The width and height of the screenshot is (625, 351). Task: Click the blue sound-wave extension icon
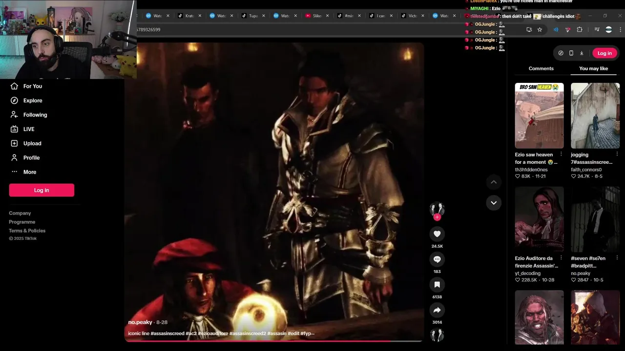556,30
